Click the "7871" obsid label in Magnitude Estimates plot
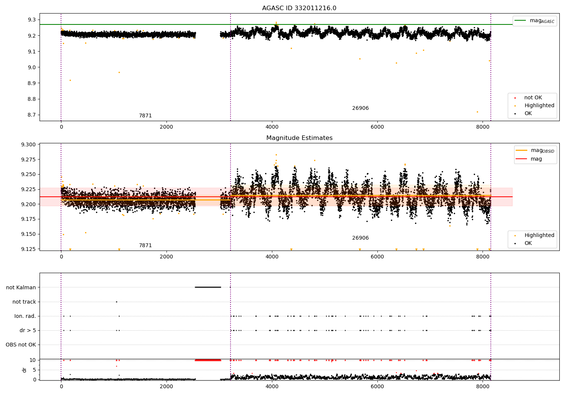Image resolution: width=565 pixels, height=395 pixels. 145,246
